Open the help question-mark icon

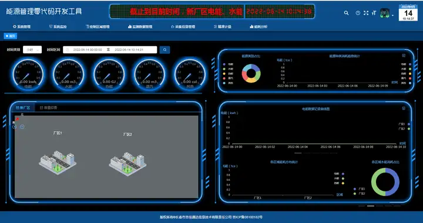358,13
